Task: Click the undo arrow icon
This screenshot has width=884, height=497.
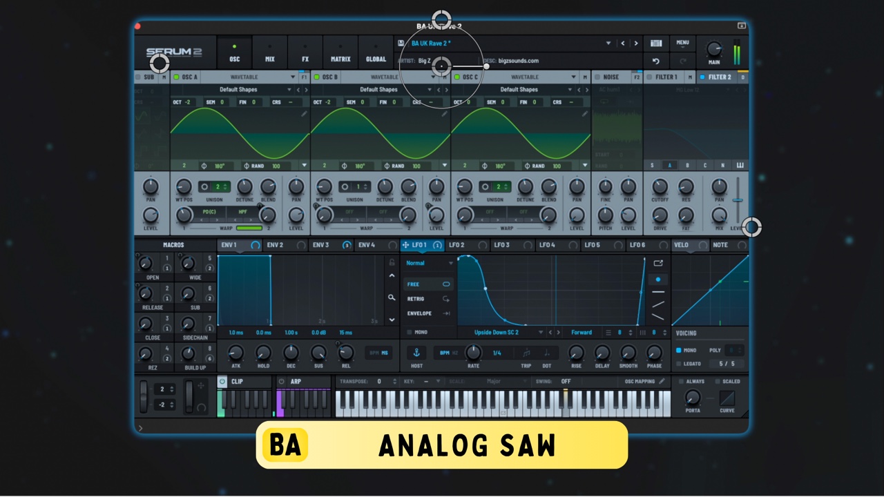Action: pyautogui.click(x=656, y=61)
